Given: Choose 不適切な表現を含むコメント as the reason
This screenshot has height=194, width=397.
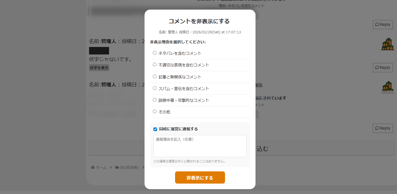Looking at the screenshot, I should 155,65.
